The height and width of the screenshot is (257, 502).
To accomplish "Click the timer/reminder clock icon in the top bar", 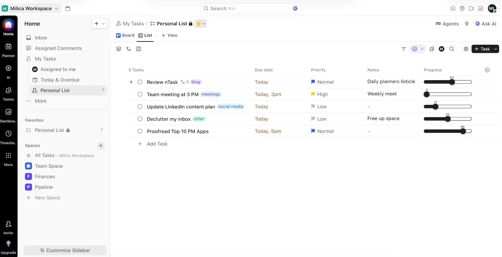I will (x=462, y=8).
